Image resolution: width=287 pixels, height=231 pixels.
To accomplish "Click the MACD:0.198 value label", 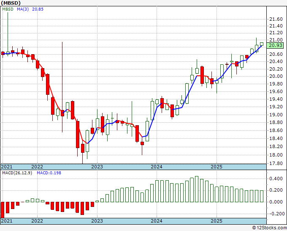I will [49, 173].
